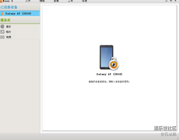The height and width of the screenshot is (140, 179).
Task: Click the lock icon beside Galaxy A7 in sidebar
Action: coord(2,13)
